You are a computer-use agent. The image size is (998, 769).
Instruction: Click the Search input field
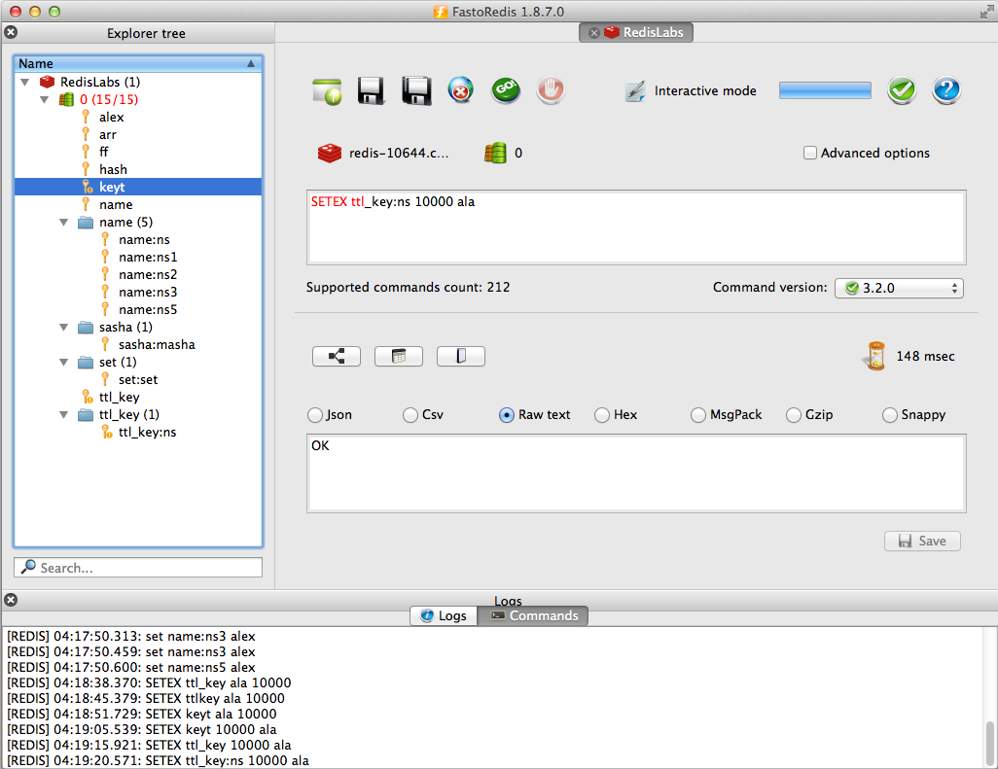coord(138,568)
